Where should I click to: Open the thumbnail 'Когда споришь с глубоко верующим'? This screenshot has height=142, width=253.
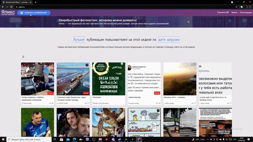point(38,79)
